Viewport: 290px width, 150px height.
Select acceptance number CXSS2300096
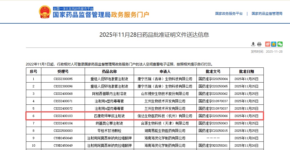click(63, 86)
